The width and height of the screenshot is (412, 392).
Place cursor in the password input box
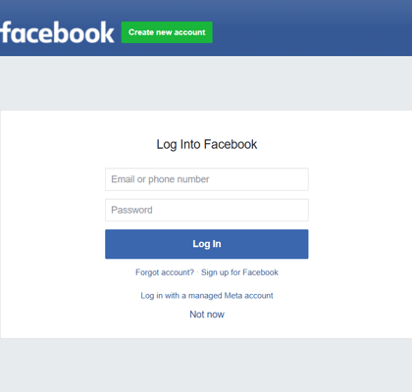(x=207, y=210)
